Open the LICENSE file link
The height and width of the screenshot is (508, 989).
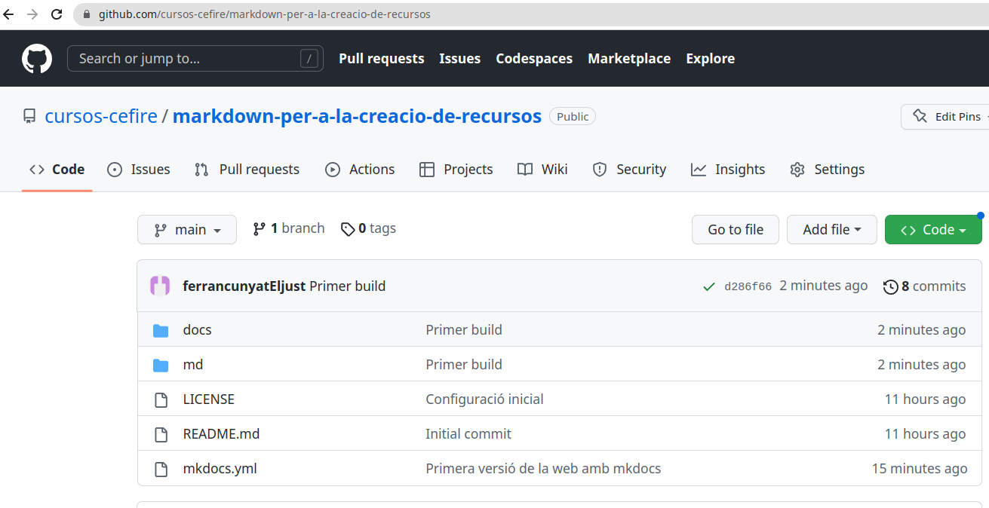click(208, 399)
